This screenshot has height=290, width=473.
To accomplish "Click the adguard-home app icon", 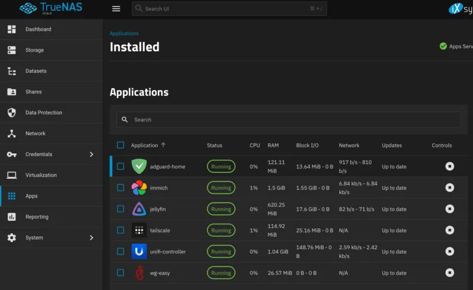I will 139,166.
